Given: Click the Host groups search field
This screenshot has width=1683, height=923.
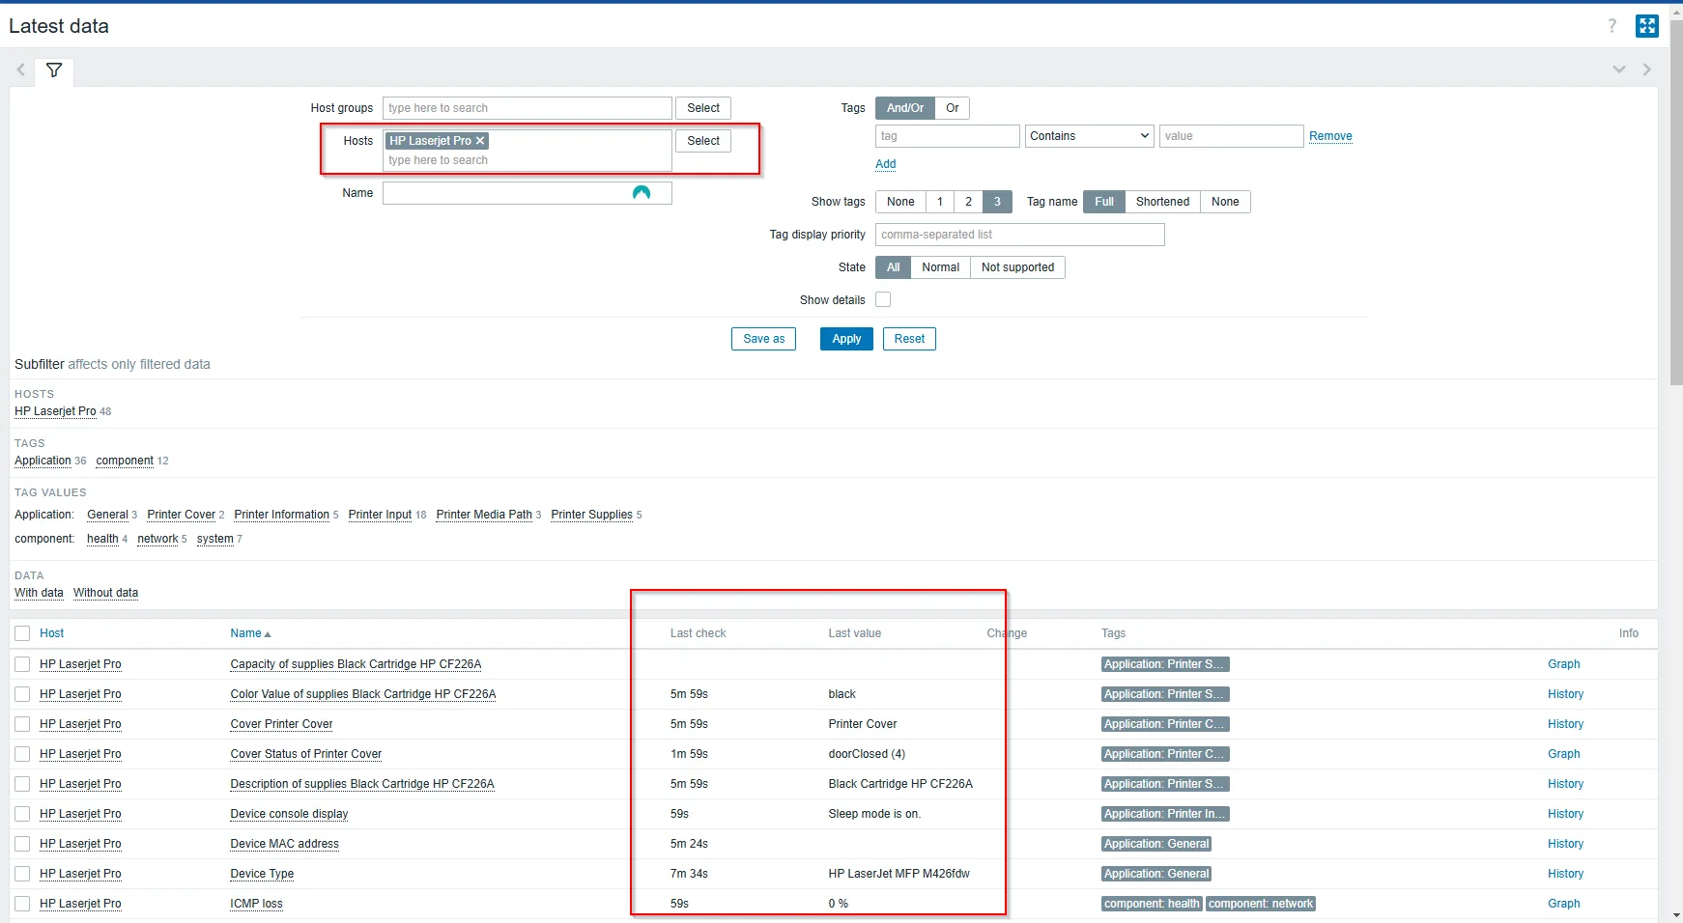Looking at the screenshot, I should tap(528, 108).
